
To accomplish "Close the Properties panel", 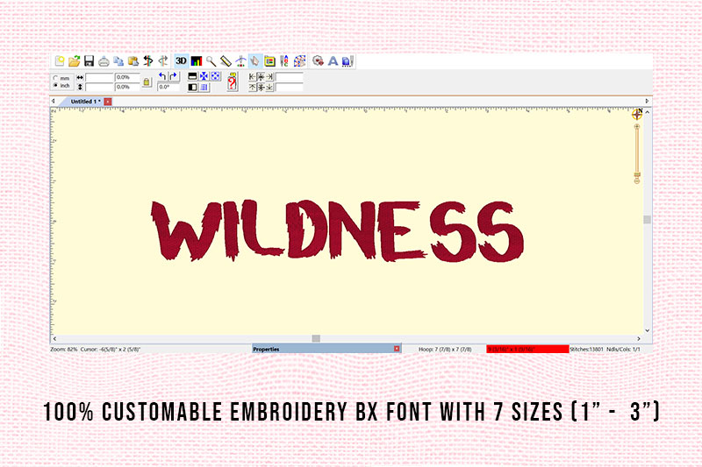I will click(397, 349).
